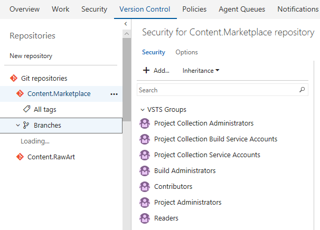Click the search magnifier icon
The height and width of the screenshot is (230, 320).
point(302,90)
